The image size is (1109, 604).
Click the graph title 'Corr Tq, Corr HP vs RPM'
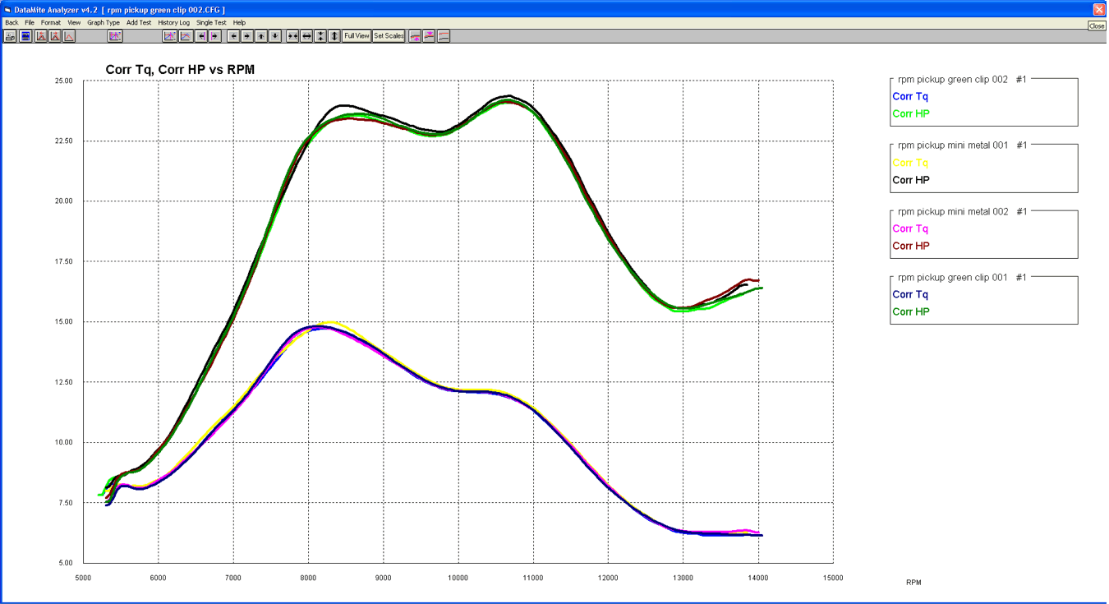point(180,70)
